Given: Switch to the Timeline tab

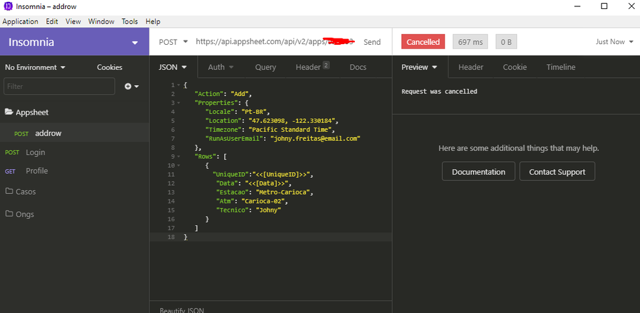Looking at the screenshot, I should (x=561, y=67).
